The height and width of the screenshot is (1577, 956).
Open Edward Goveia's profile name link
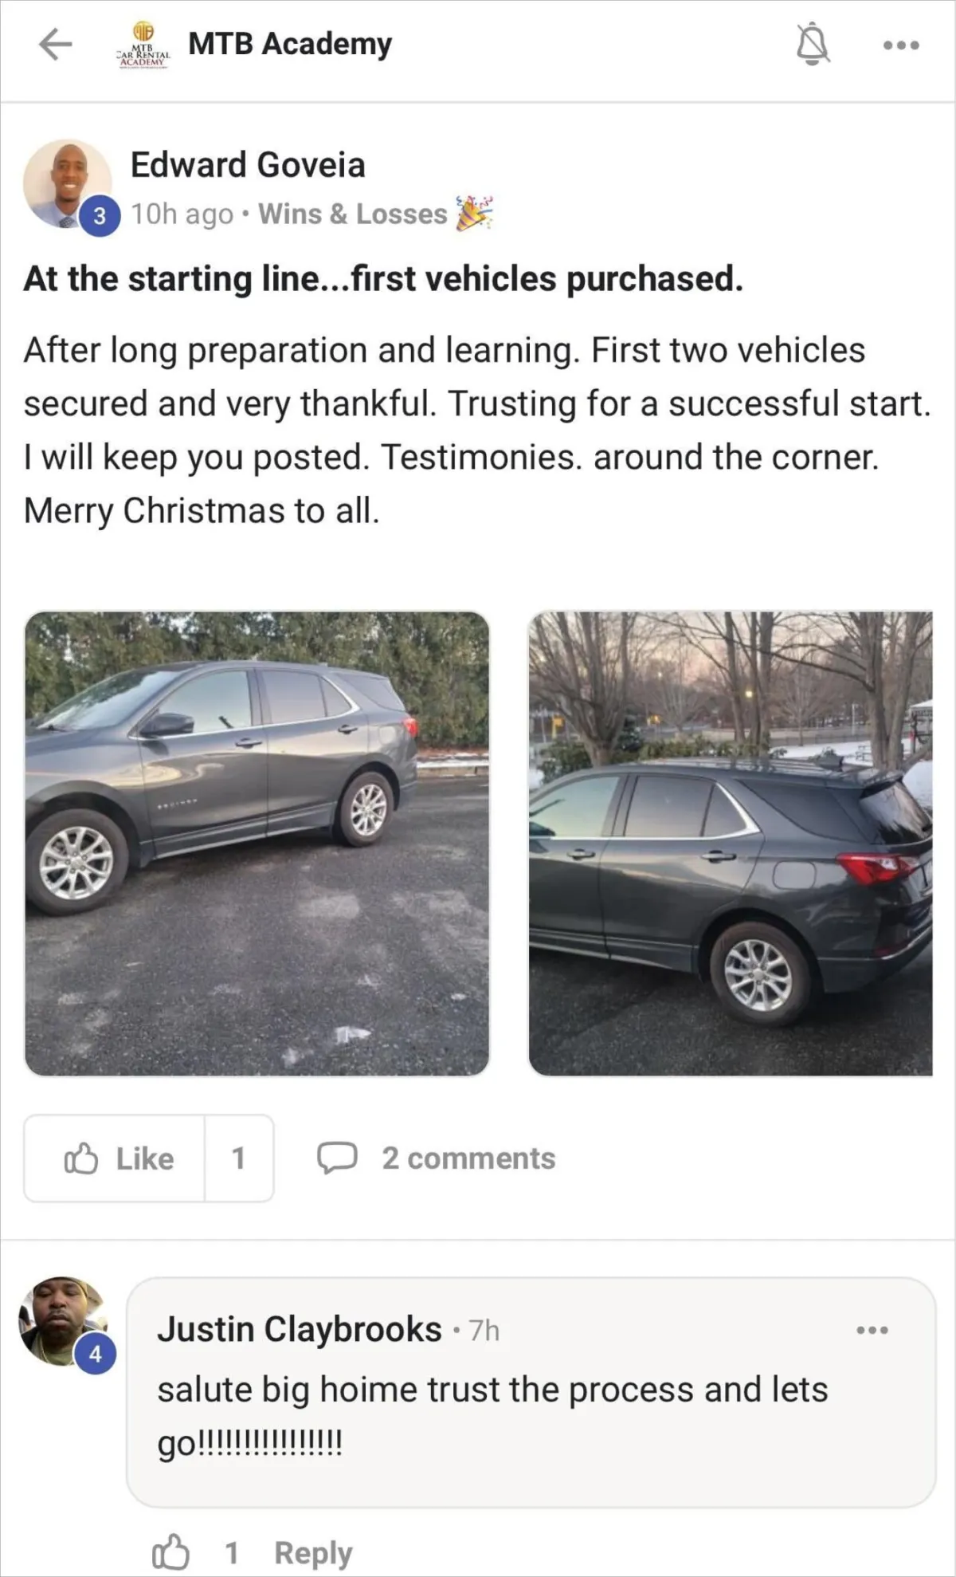point(248,165)
